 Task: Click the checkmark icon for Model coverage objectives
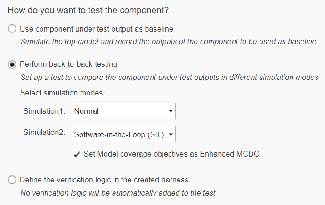pyautogui.click(x=76, y=154)
